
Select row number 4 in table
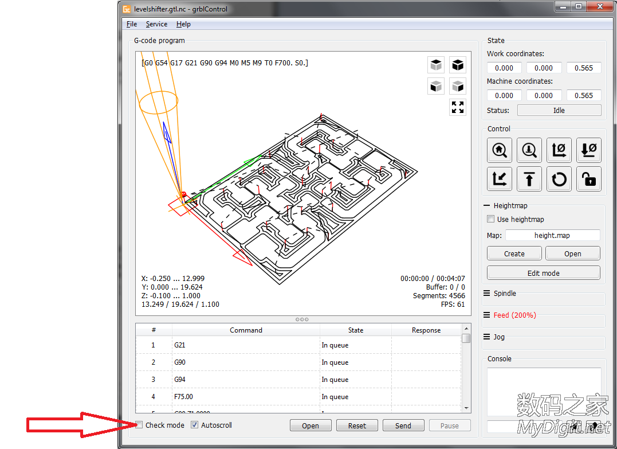click(154, 397)
